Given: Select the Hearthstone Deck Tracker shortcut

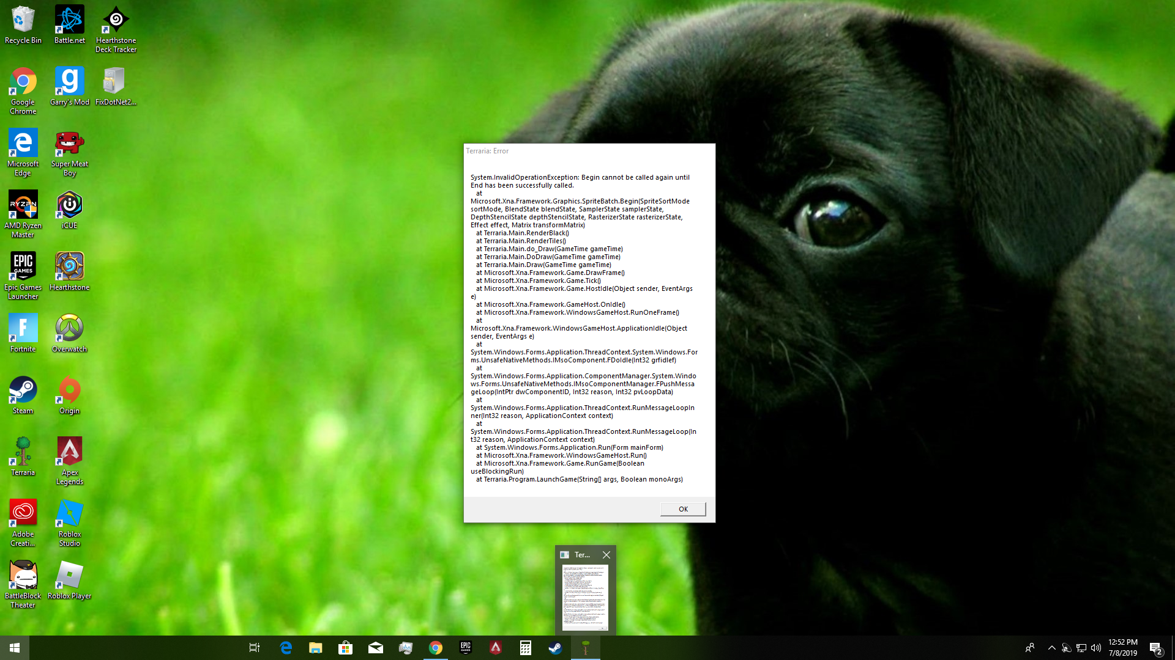Looking at the screenshot, I should tap(116, 29).
